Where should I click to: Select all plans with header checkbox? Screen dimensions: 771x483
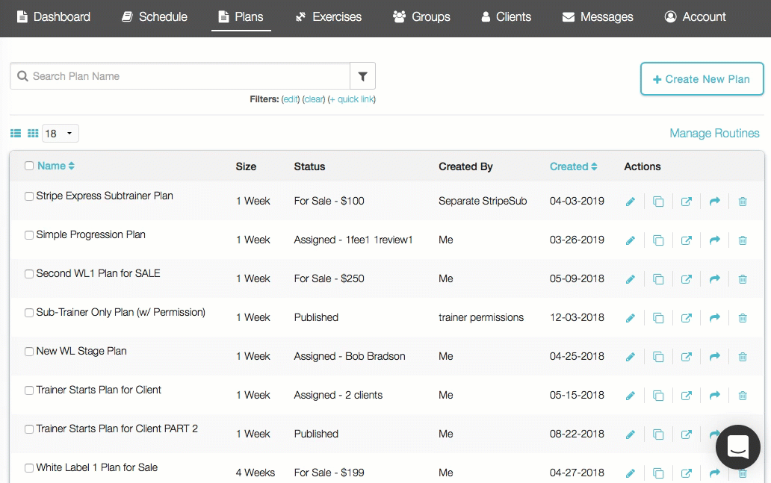click(29, 166)
